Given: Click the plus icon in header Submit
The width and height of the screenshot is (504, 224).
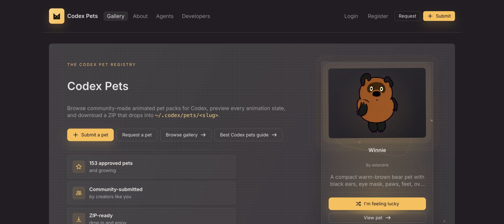Looking at the screenshot, I should (x=430, y=16).
